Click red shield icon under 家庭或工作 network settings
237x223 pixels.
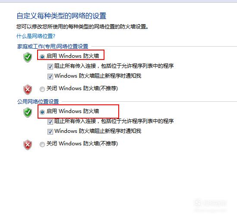tap(28, 90)
